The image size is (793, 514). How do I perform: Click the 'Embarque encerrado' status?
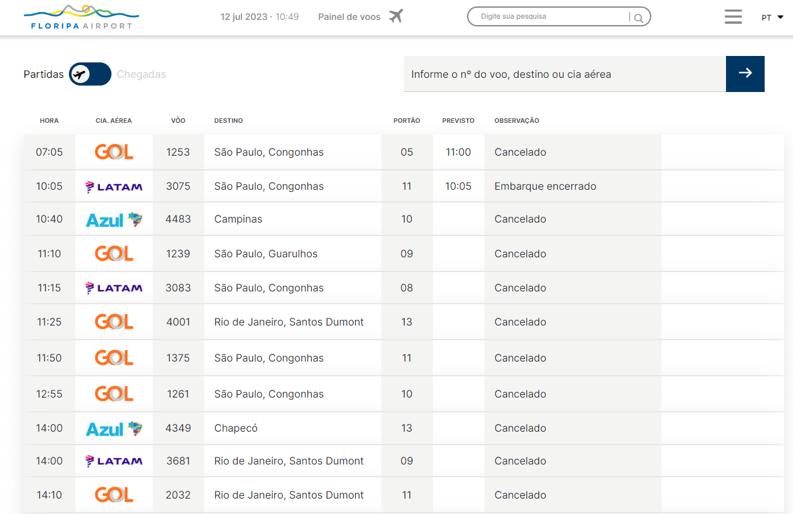pos(545,187)
